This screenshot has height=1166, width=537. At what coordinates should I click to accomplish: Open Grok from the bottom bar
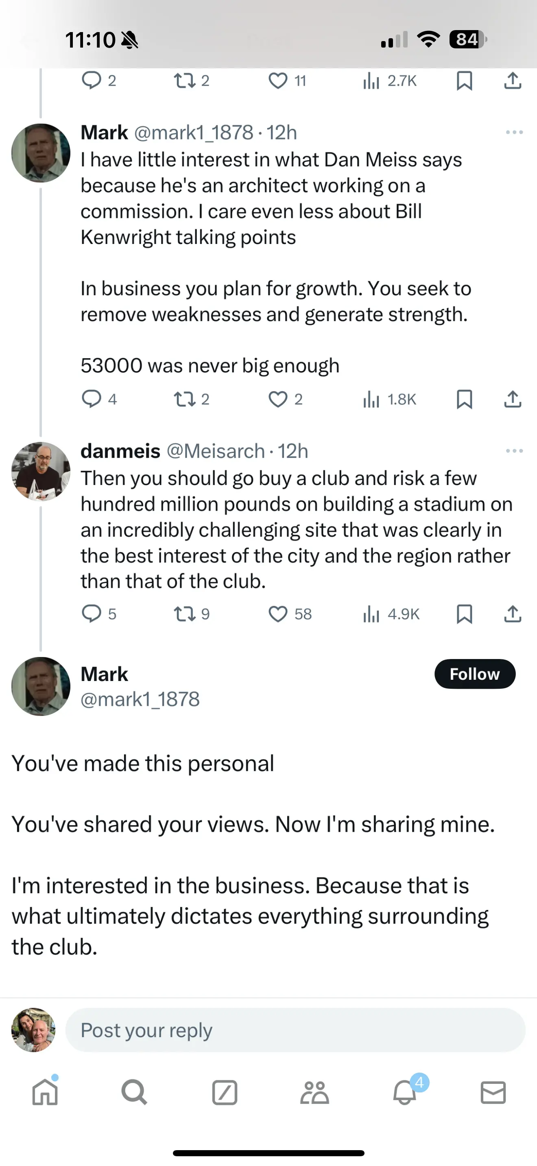coord(225,1093)
